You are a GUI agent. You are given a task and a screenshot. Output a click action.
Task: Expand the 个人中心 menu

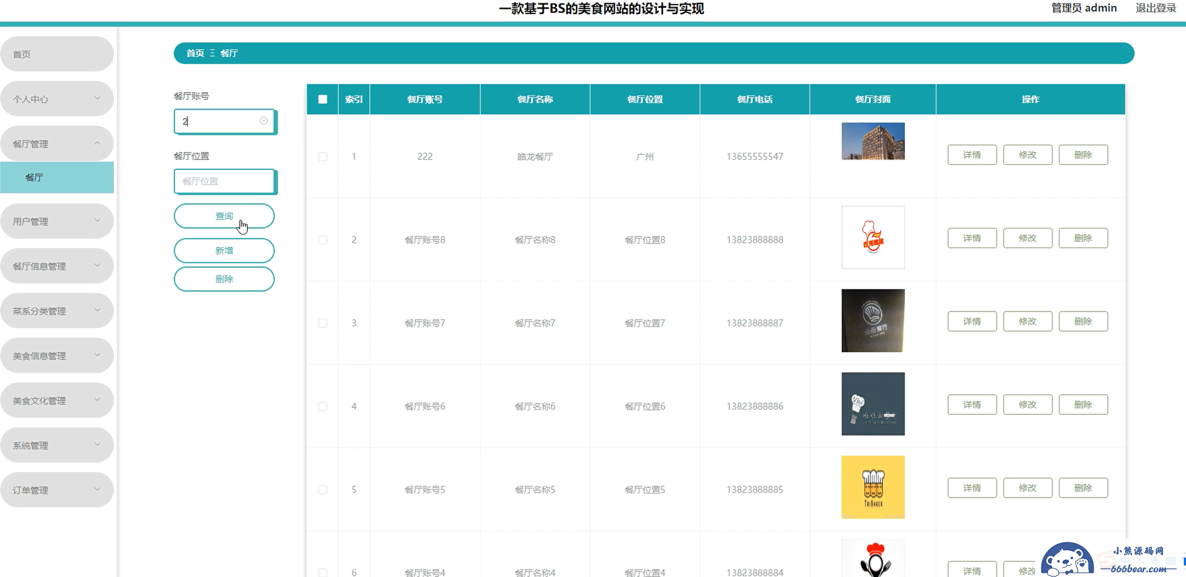[x=56, y=99]
